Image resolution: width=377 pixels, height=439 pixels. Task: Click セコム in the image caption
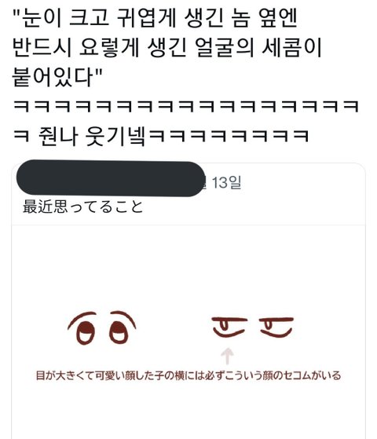pyautogui.click(x=297, y=375)
